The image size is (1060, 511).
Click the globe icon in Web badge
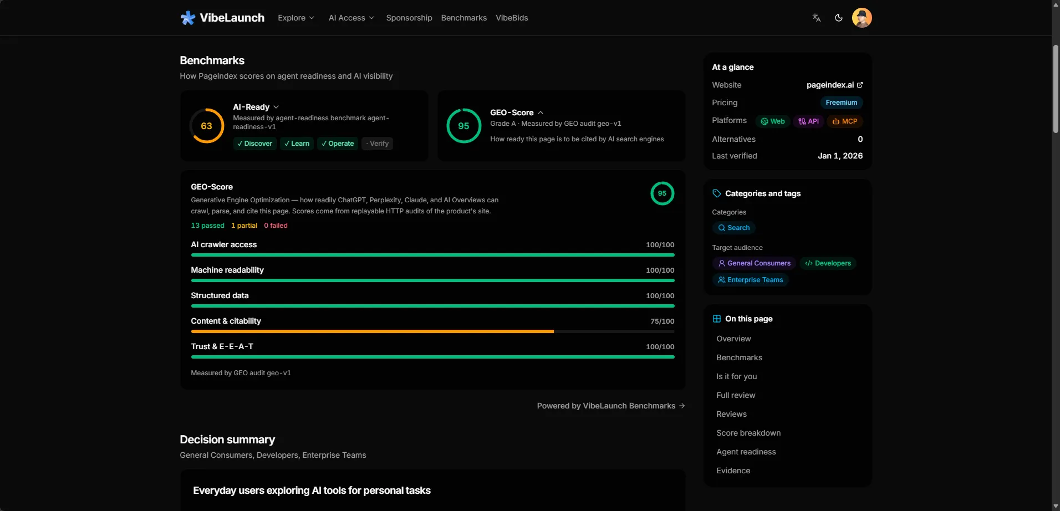765,121
